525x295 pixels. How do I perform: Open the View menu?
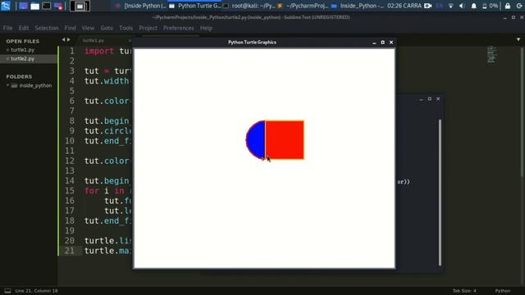point(88,28)
